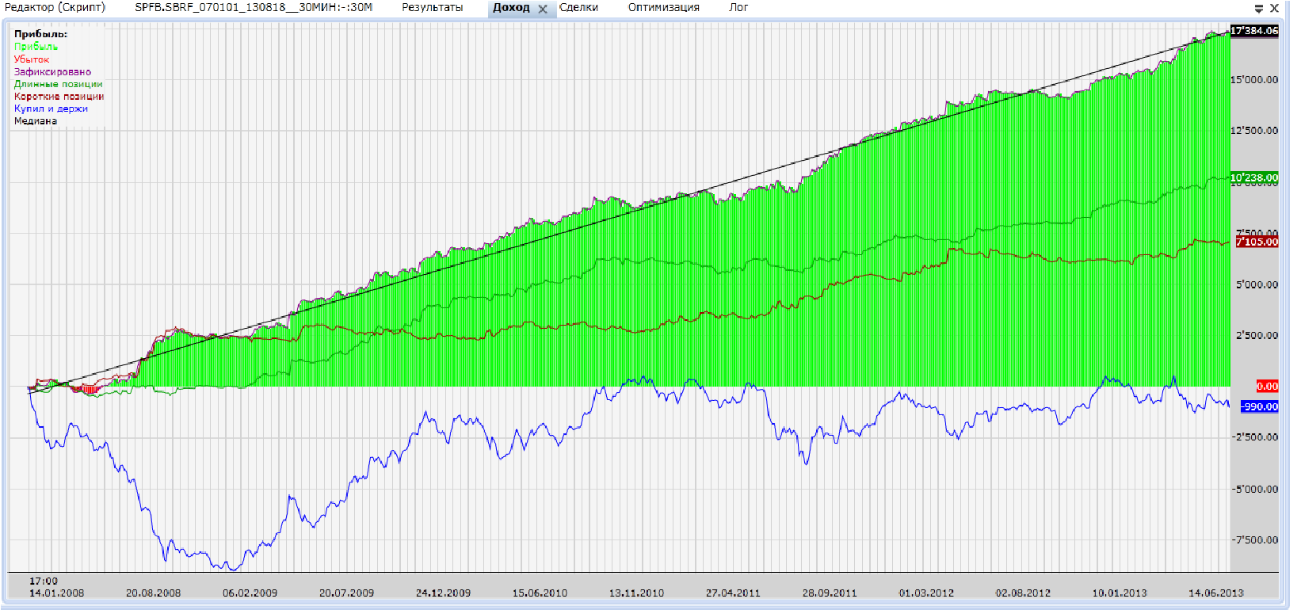Click the 27.04.2011 date on the time axis
The height and width of the screenshot is (610, 1301).
[x=733, y=593]
